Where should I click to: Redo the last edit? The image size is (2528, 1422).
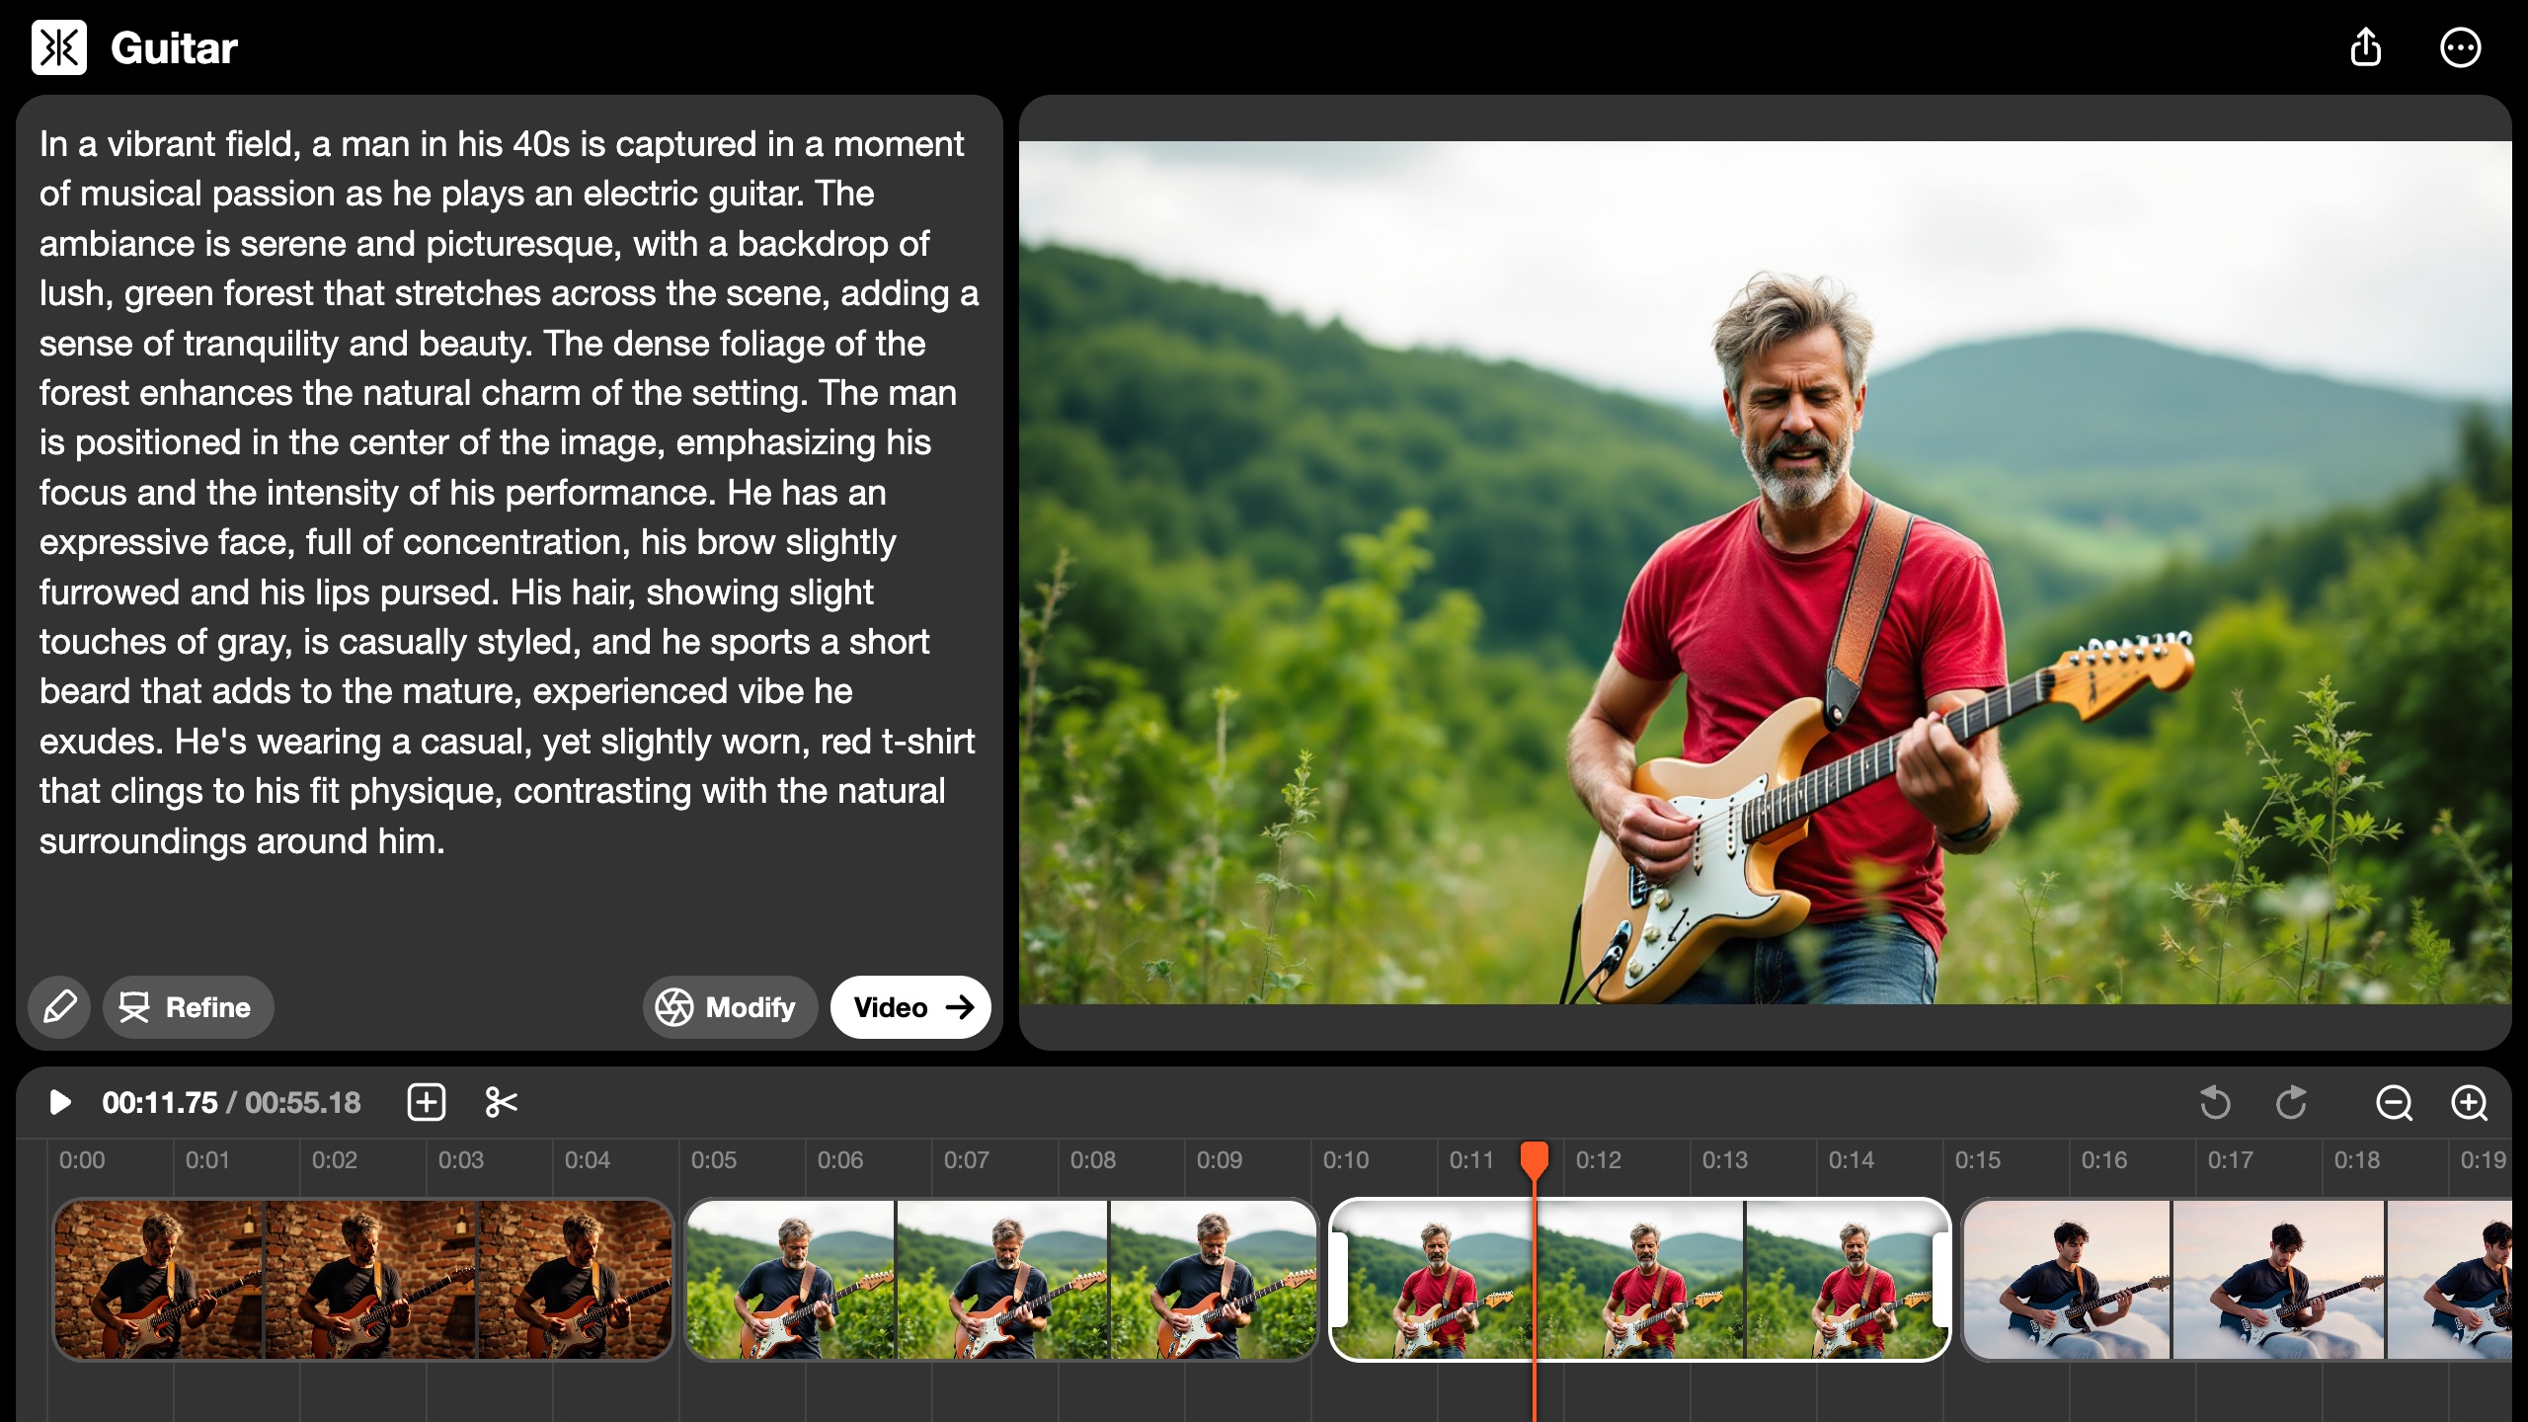(x=2291, y=1102)
